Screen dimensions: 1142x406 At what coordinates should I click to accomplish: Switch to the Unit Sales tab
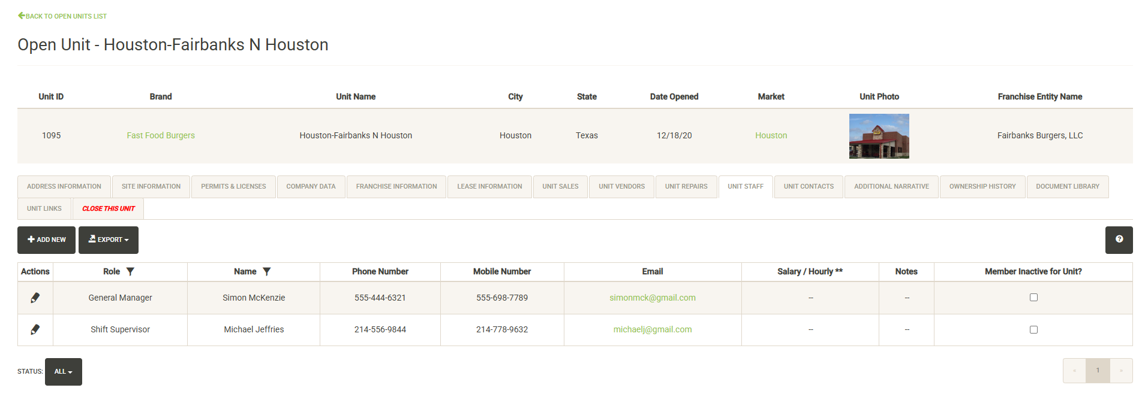tap(560, 187)
